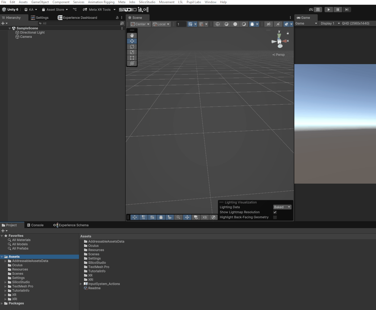Open the SilicoStudio menu
376x310 pixels.
pos(147,2)
